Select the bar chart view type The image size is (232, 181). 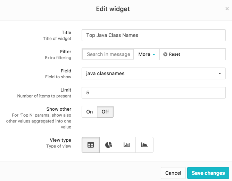coord(127,145)
